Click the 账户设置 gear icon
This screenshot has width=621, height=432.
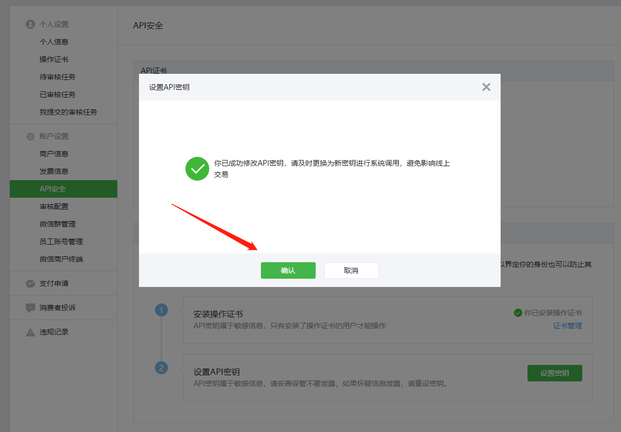(x=30, y=136)
